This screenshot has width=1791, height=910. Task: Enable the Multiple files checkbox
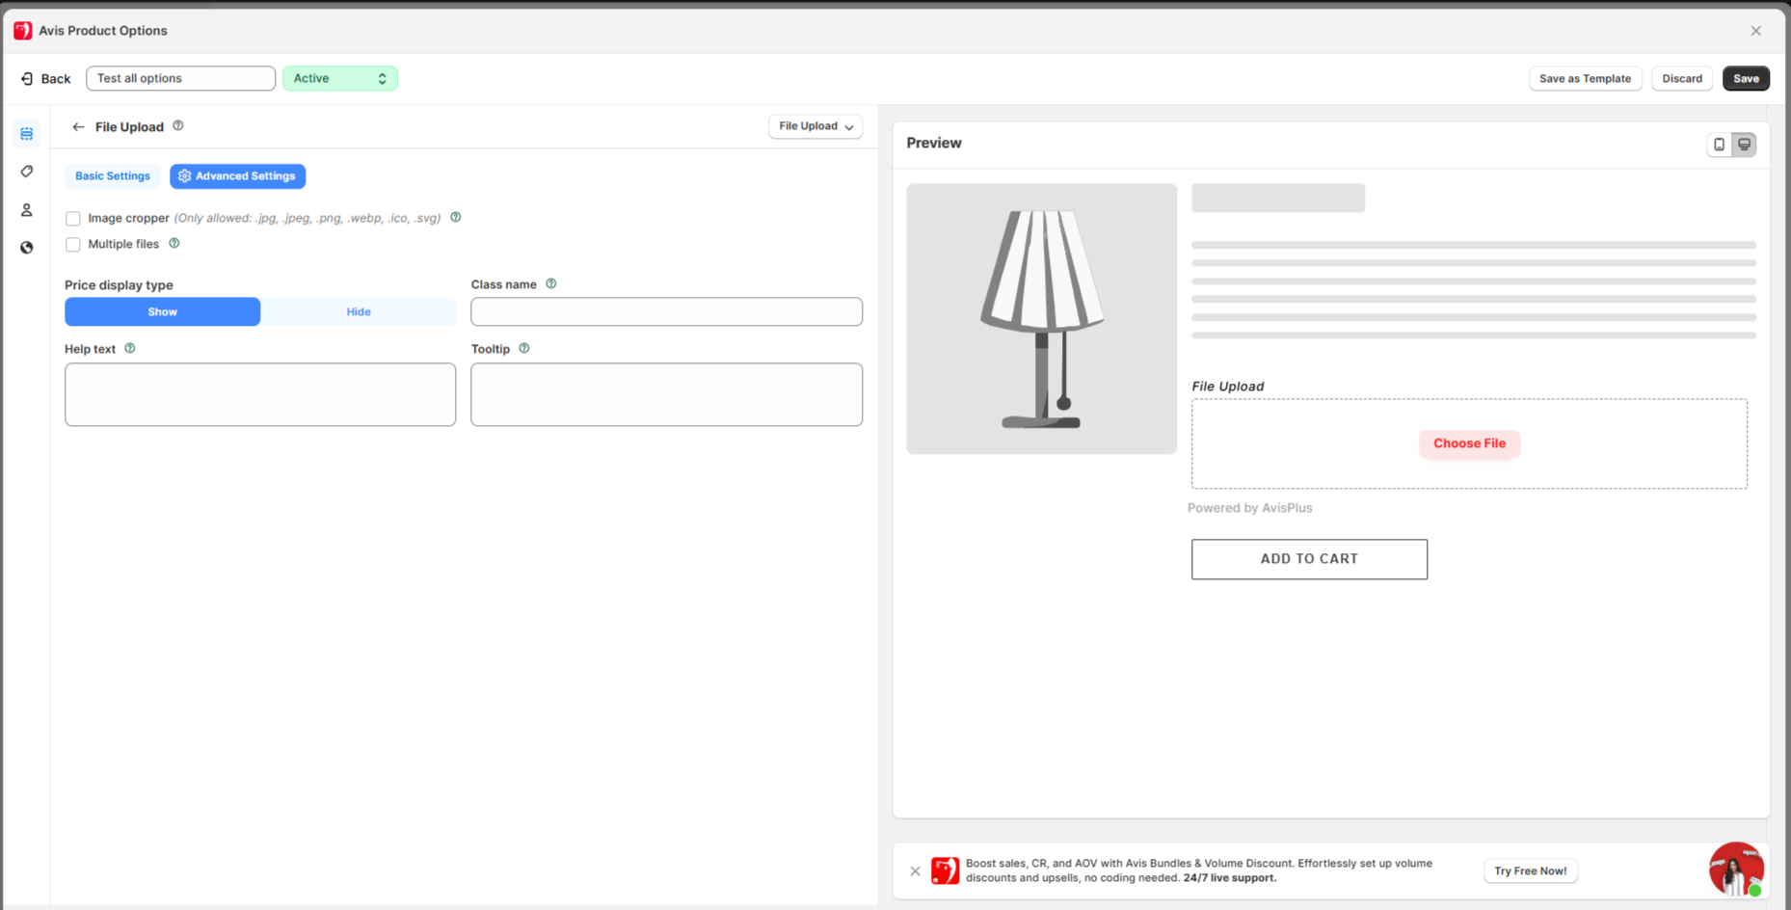pos(73,245)
